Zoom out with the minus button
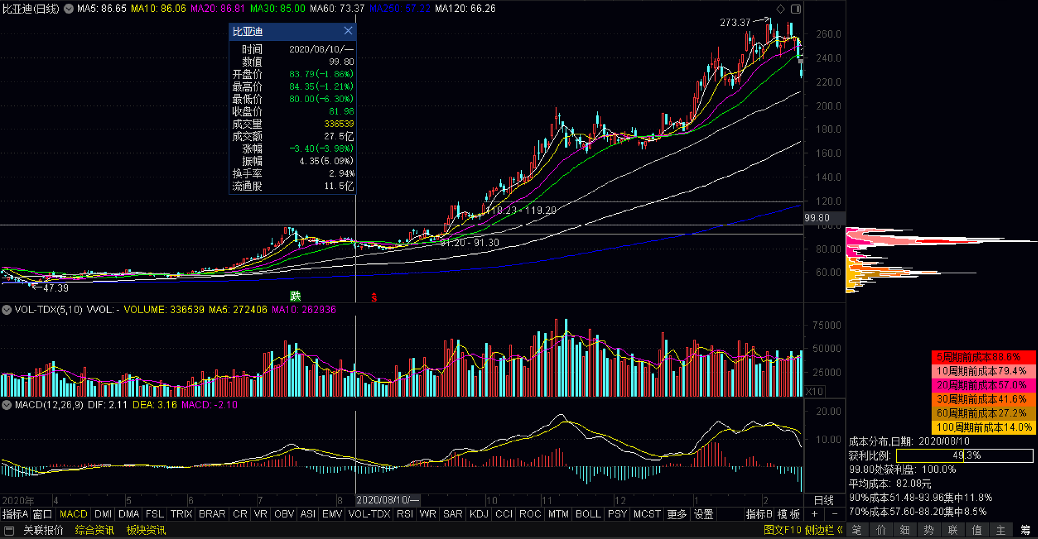Viewport: 1038px width, 539px height. click(x=834, y=514)
